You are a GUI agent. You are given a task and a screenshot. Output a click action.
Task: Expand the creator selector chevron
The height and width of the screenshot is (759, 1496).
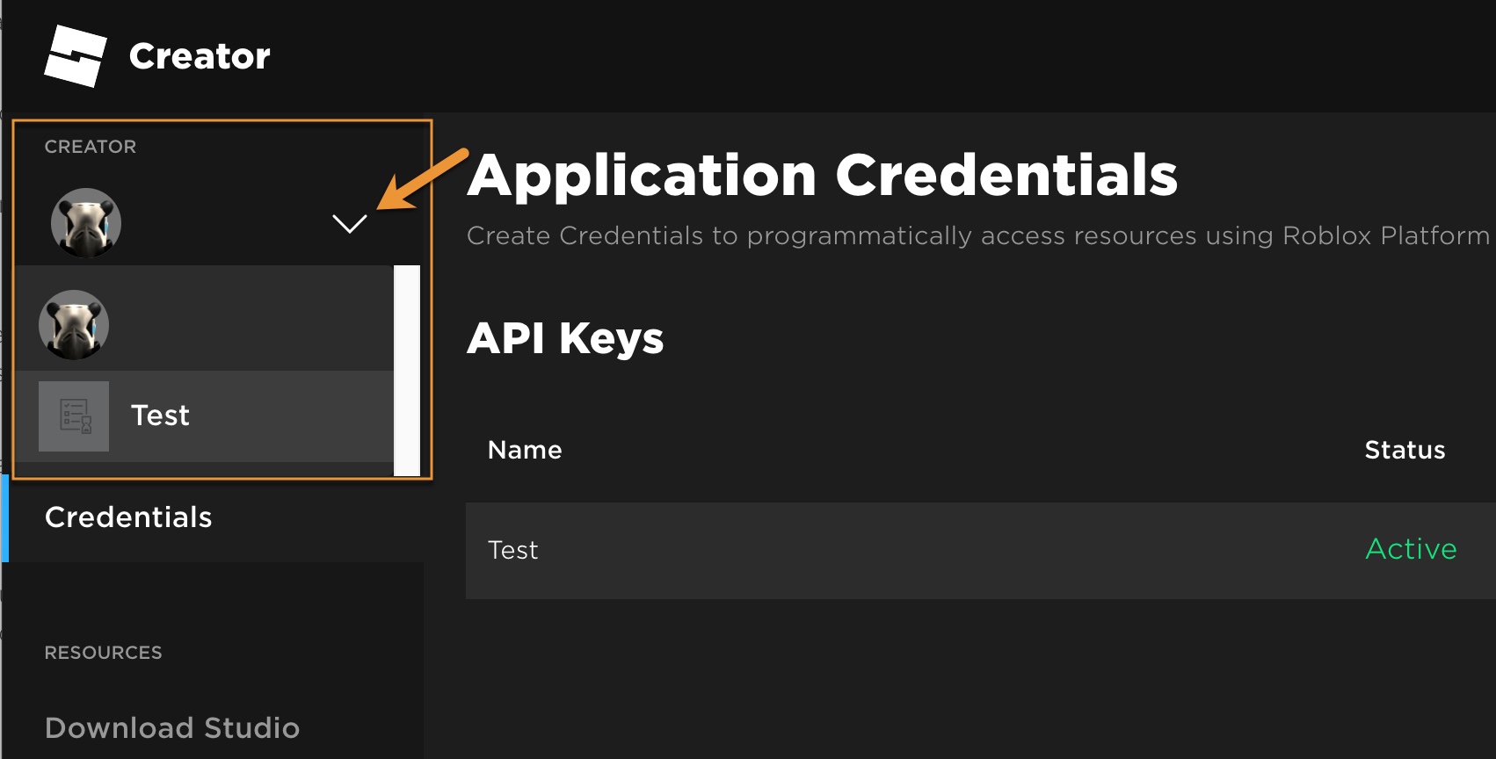point(350,224)
